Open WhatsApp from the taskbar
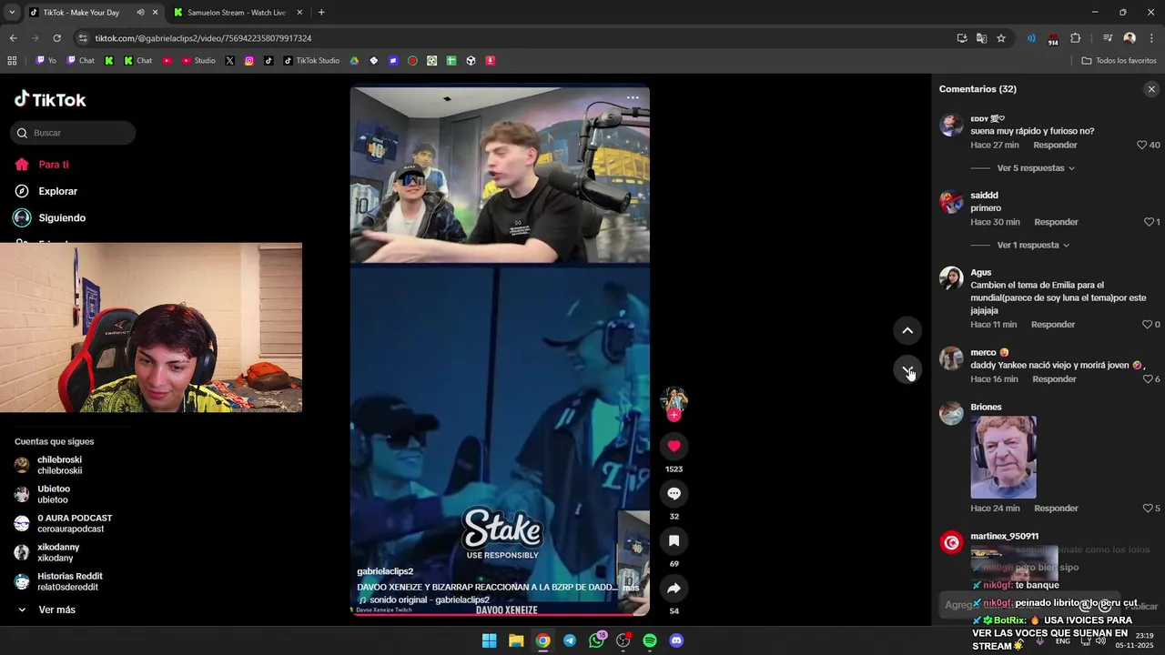Image resolution: width=1165 pixels, height=655 pixels. (596, 640)
